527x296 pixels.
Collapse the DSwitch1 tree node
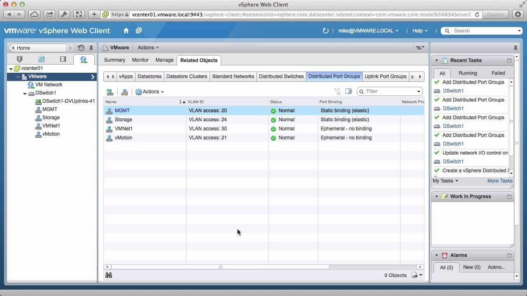[x=25, y=93]
